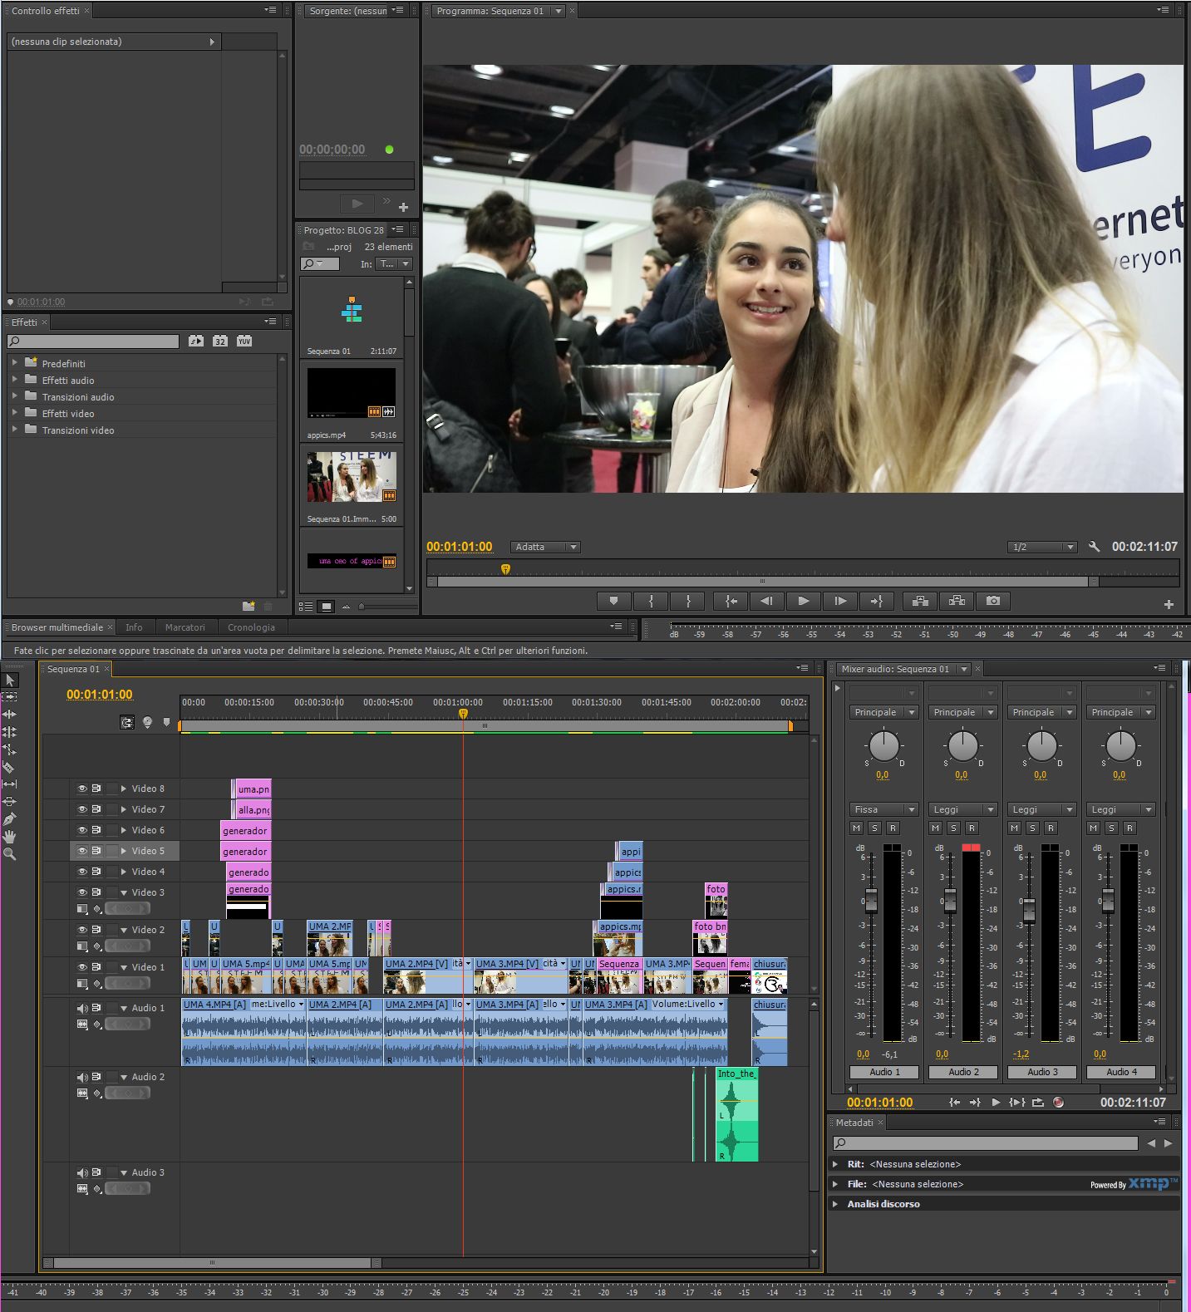Hide the Video 6 track
This screenshot has height=1312, width=1191.
pyautogui.click(x=82, y=830)
